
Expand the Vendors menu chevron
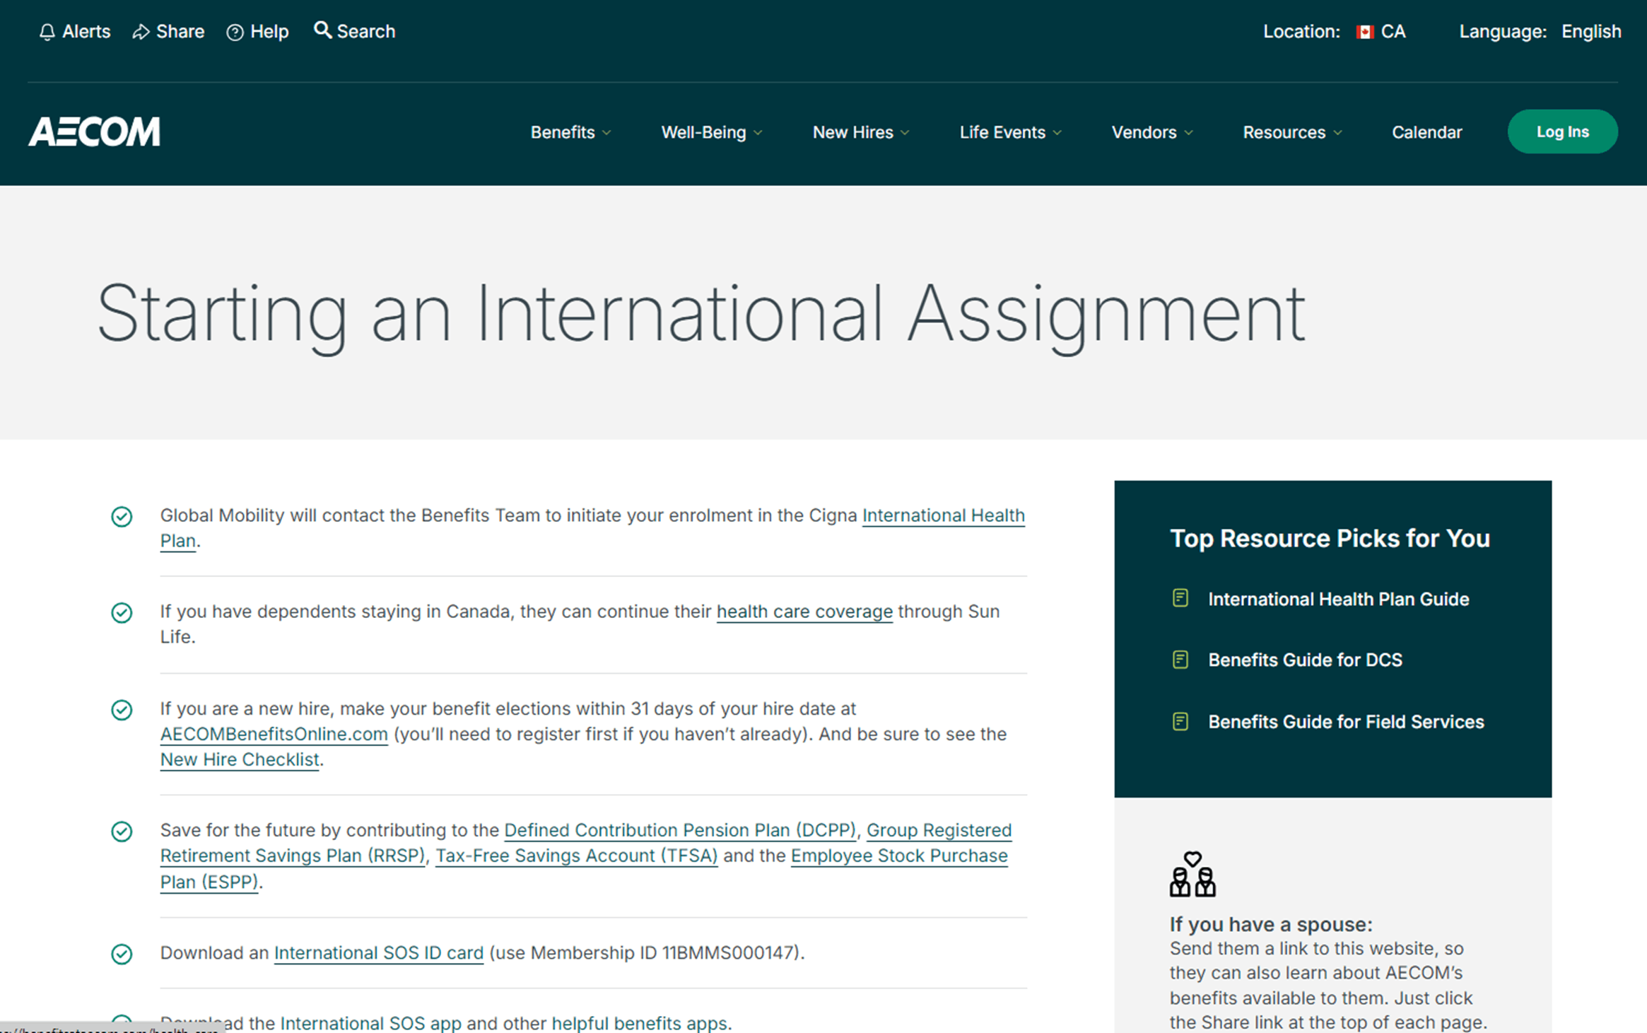pos(1188,133)
